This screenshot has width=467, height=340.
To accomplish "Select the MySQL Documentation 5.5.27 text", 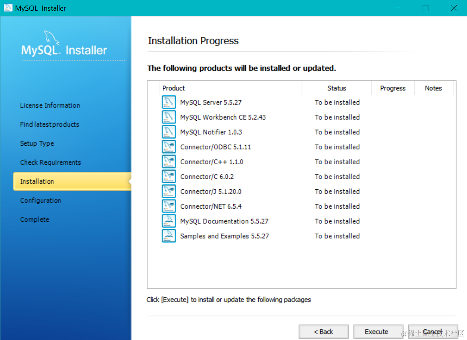I will click(224, 221).
